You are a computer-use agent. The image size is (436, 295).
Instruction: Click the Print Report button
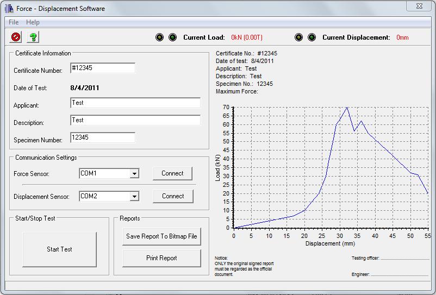coord(161,258)
